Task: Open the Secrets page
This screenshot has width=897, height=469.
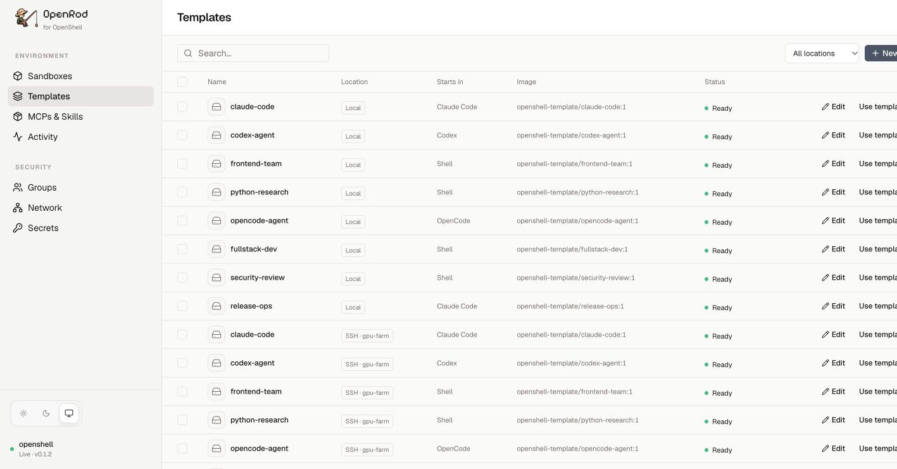Action: pyautogui.click(x=80, y=228)
